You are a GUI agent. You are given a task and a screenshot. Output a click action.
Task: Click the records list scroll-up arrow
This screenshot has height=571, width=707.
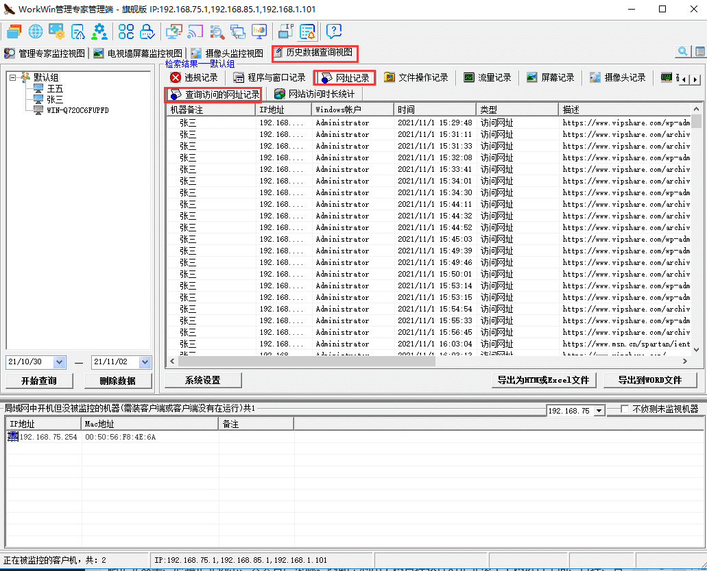tap(696, 109)
